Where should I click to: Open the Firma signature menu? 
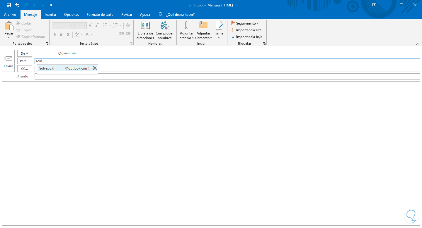coord(219,30)
